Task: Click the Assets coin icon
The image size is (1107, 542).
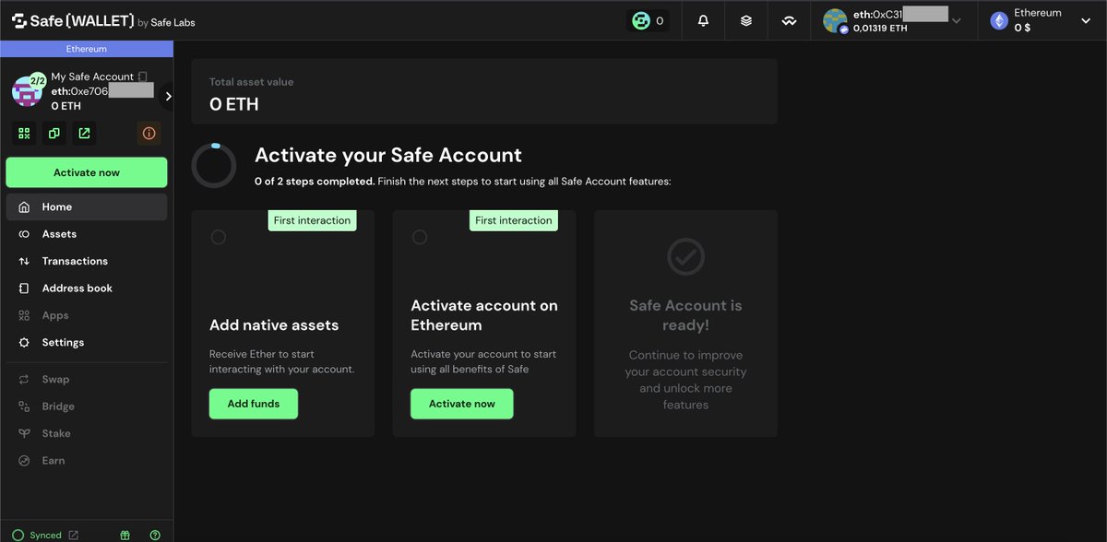Action: click(24, 234)
